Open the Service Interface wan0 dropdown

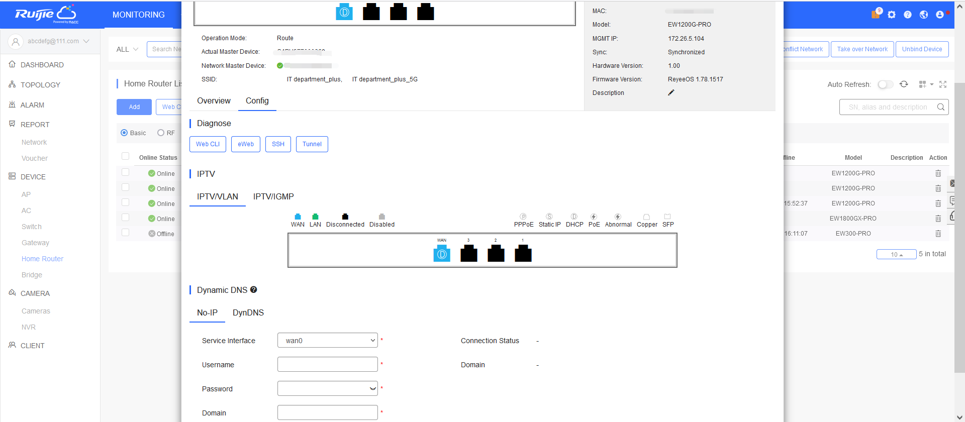(x=328, y=340)
